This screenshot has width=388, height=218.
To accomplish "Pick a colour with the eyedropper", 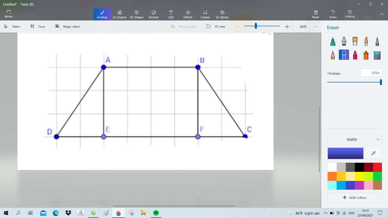I will coord(373,153).
